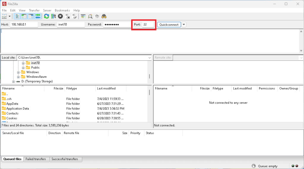Sort remote list by Permissions column

(x=267, y=88)
